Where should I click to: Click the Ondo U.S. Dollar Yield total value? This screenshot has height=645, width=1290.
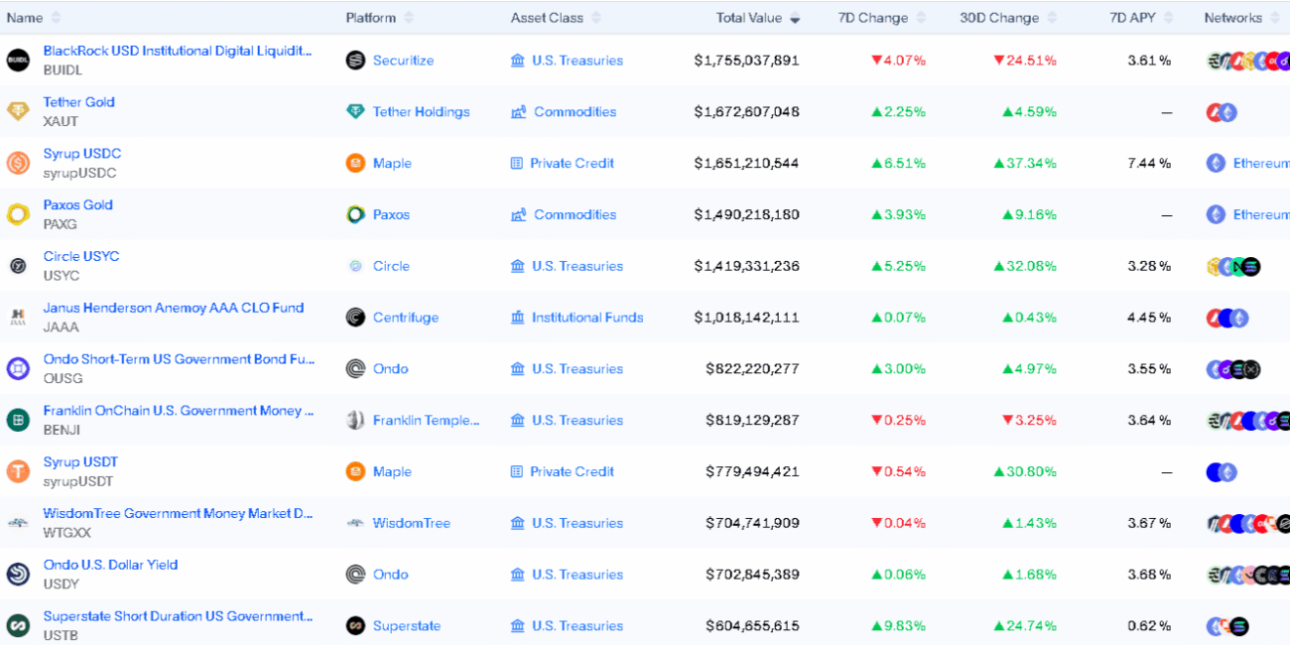[x=752, y=575]
